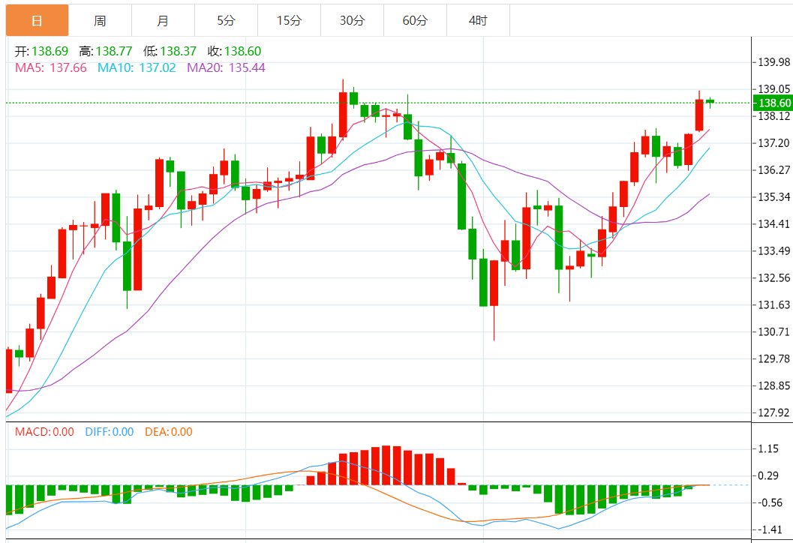793x543 pixels.
Task: Click the 127.92 price axis label
Action: [773, 412]
